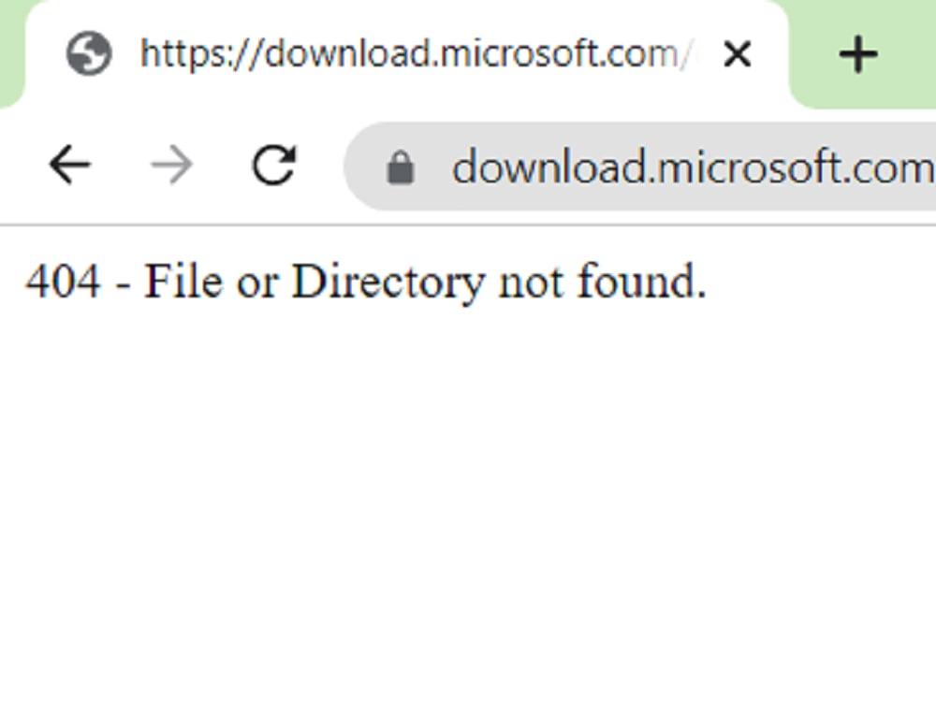Focus the address bar URL text
Image resolution: width=936 pixels, height=711 pixels.
pyautogui.click(x=693, y=168)
